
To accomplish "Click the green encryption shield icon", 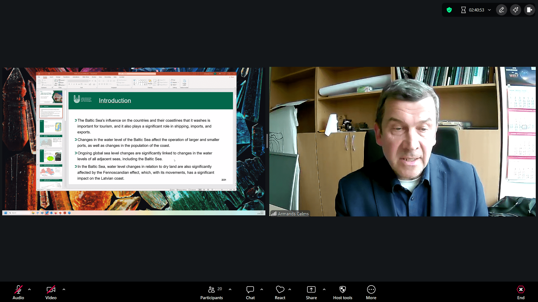I will (x=449, y=10).
